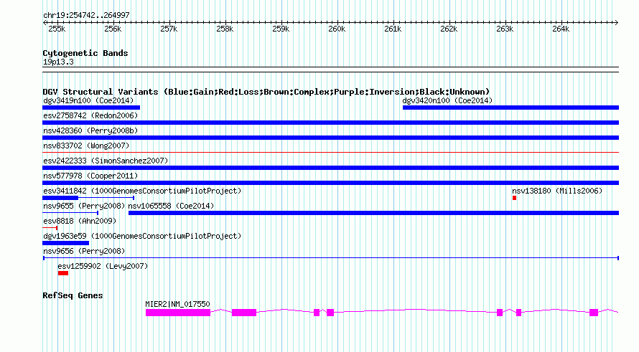
Task: Select the RefSeq Genes track title
Action: (x=73, y=295)
